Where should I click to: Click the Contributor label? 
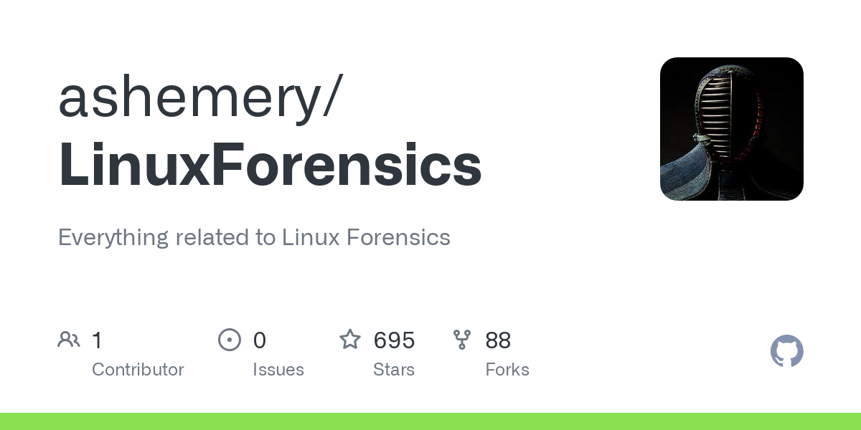click(138, 370)
